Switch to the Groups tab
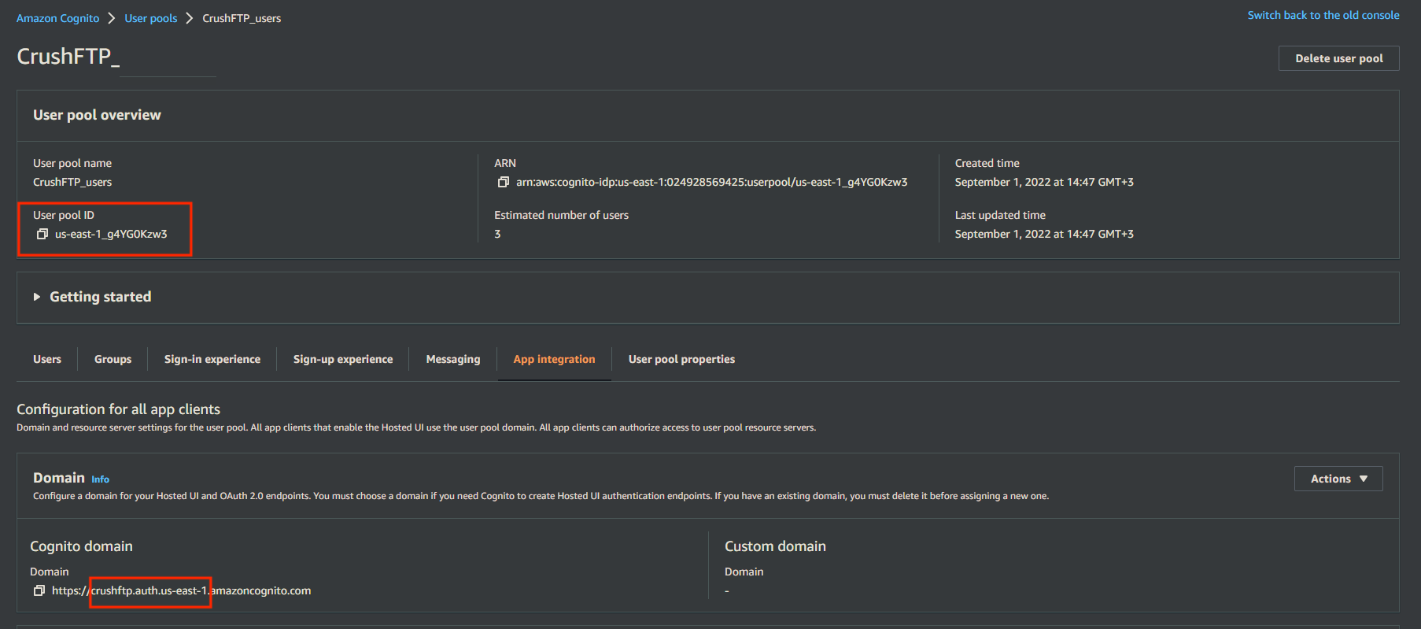 pos(113,359)
